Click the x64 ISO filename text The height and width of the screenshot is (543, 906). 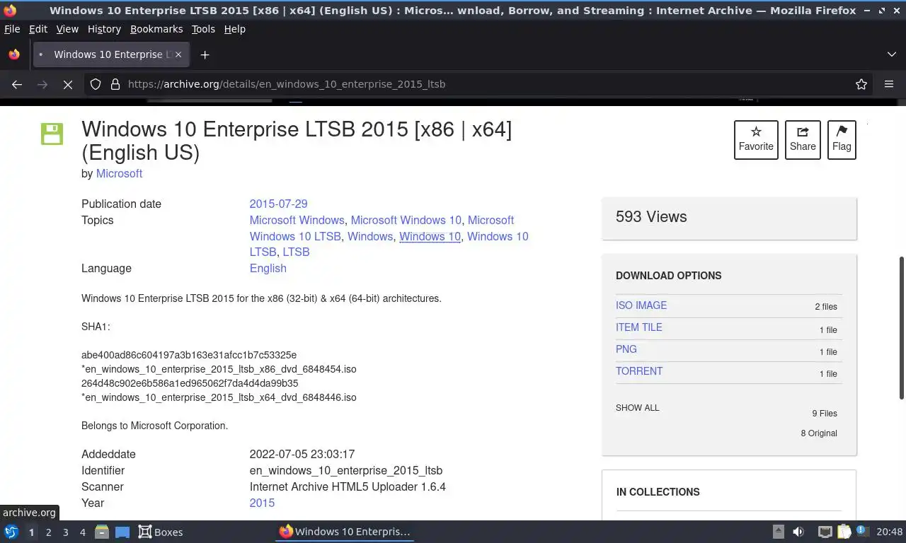click(x=219, y=397)
